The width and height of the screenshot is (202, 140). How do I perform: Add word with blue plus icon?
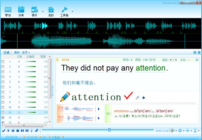point(143,98)
